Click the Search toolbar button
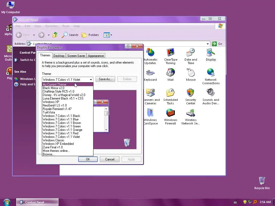The height and width of the screenshot is (206, 275). click(x=70, y=35)
